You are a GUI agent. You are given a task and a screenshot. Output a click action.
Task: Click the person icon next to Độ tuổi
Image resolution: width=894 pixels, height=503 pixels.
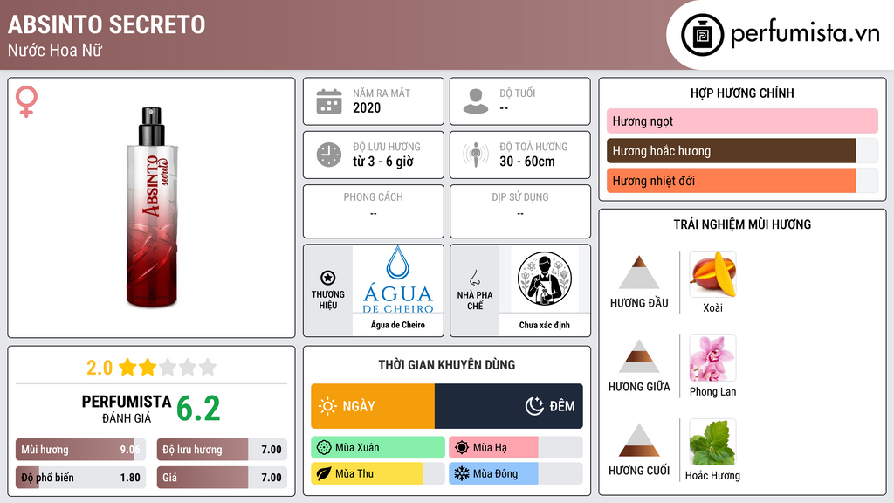point(476,101)
